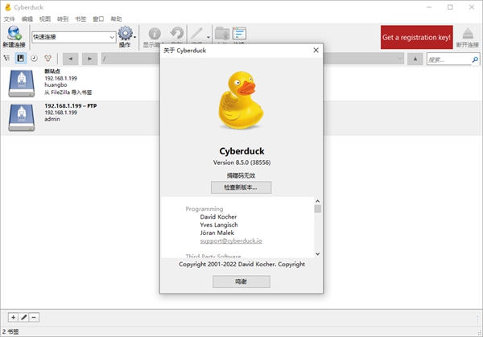Click the go up folder arrow

point(414,59)
